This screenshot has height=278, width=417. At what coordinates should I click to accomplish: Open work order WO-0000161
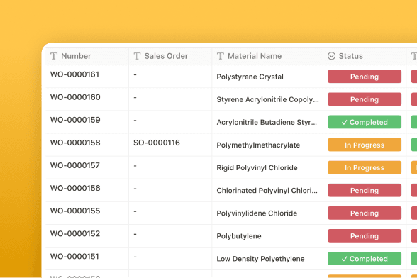click(74, 74)
